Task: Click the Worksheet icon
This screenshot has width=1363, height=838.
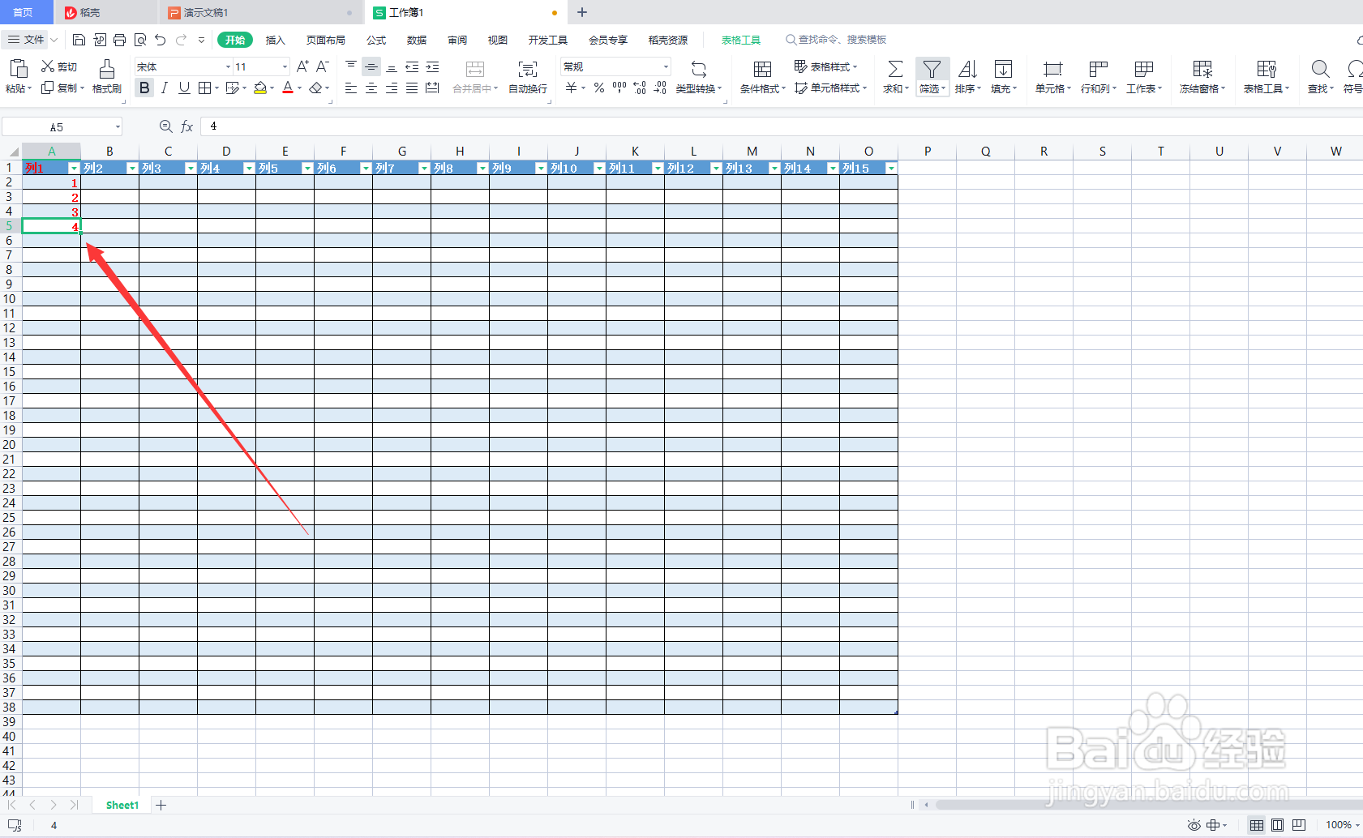Action: (1144, 69)
